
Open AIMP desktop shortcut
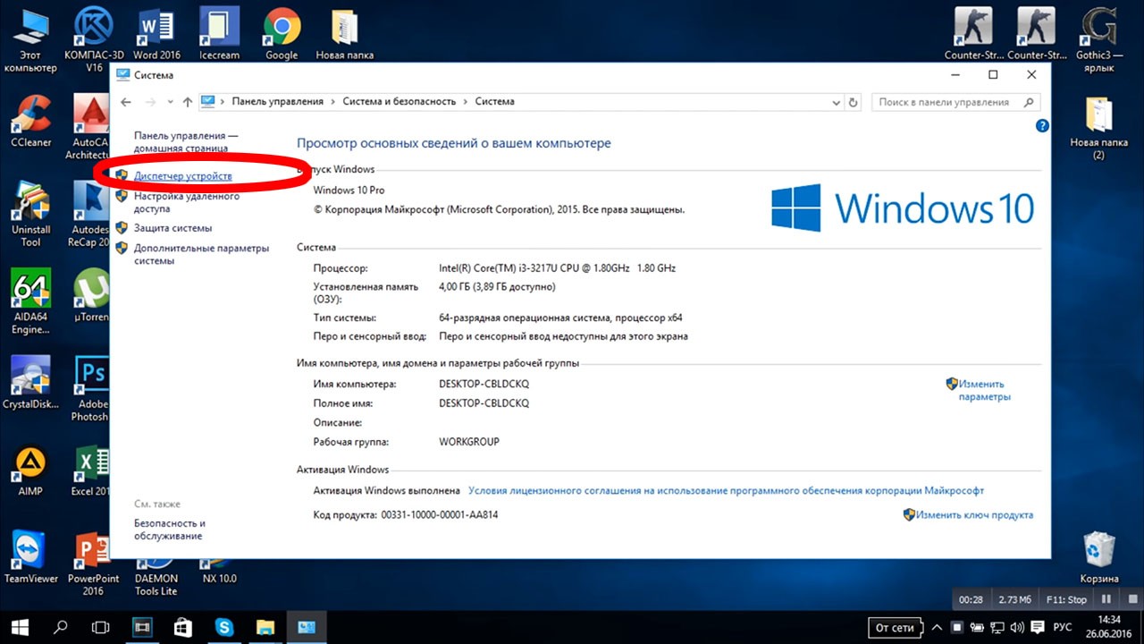coord(31,470)
